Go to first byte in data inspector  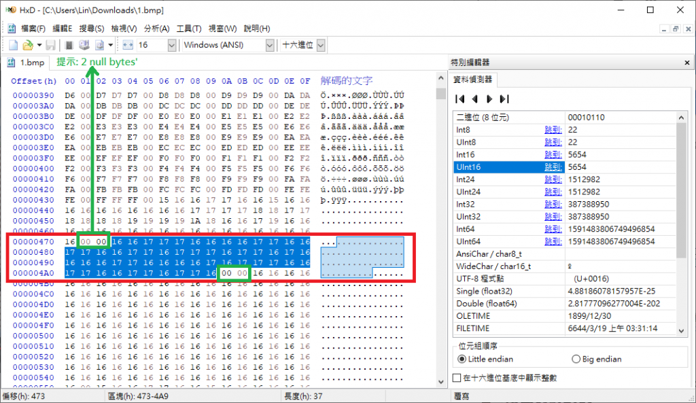pyautogui.click(x=460, y=99)
